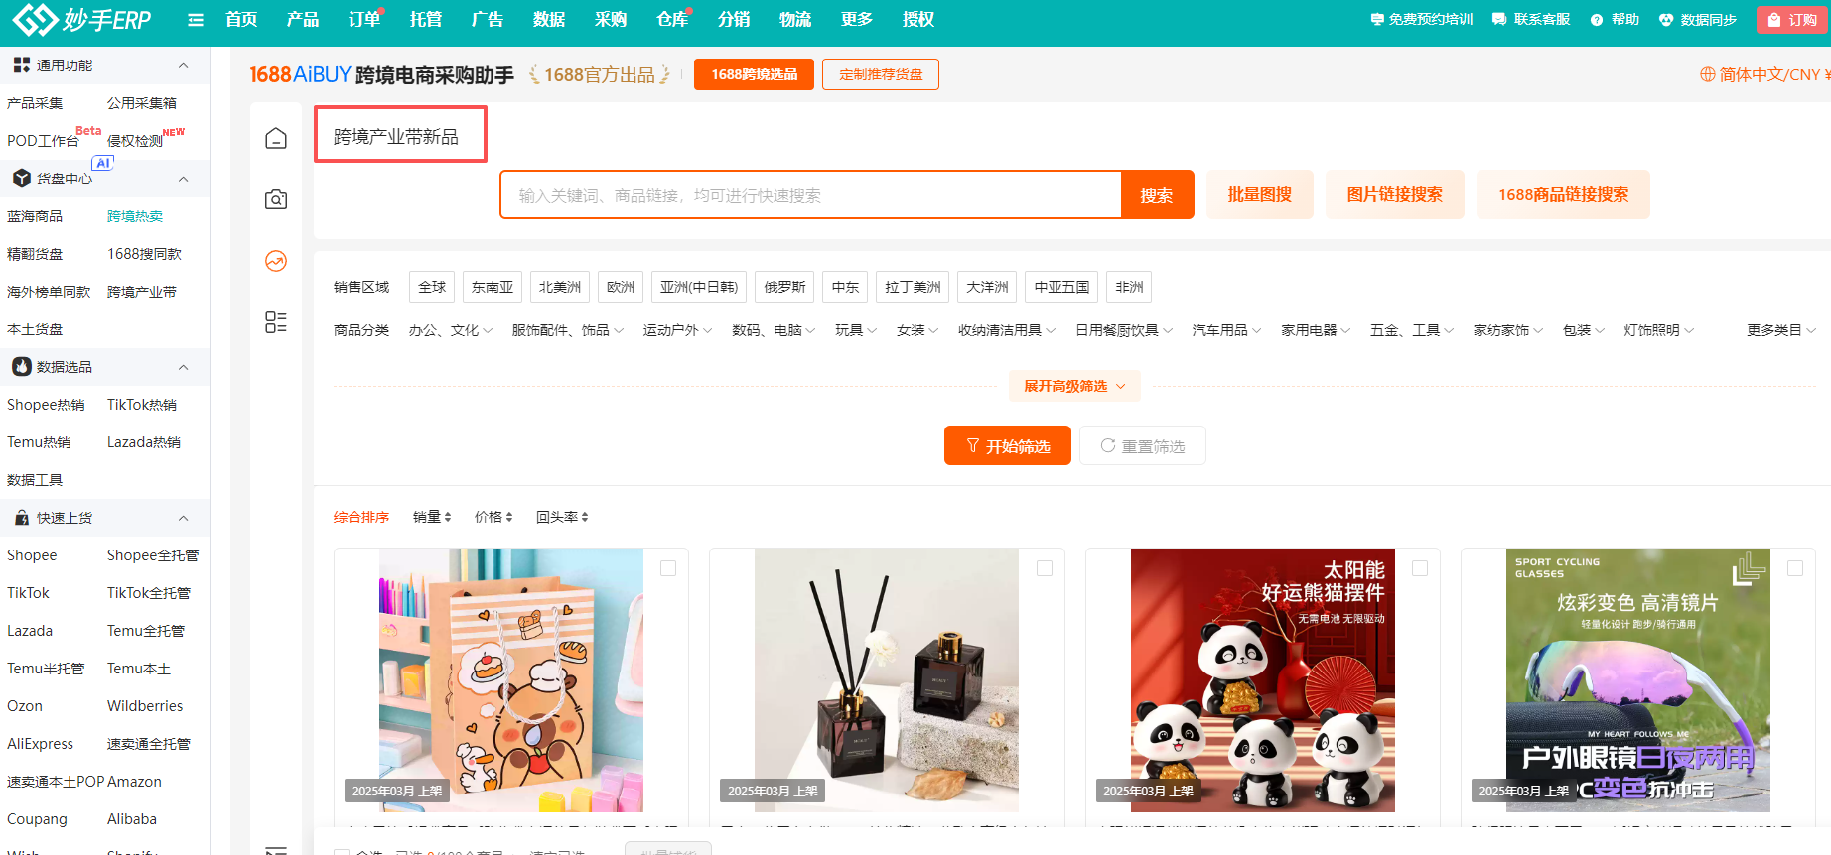The height and width of the screenshot is (855, 1831).
Task: Open 运动户外 category dropdown
Action: click(677, 330)
